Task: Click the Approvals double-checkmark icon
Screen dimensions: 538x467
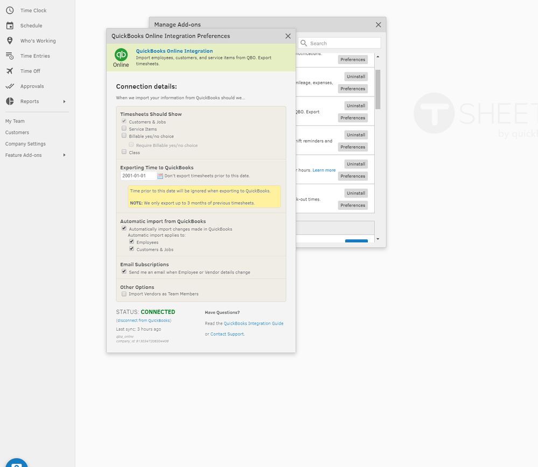Action: 10,86
